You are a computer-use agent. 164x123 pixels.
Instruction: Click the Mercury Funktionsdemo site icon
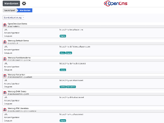5,59
